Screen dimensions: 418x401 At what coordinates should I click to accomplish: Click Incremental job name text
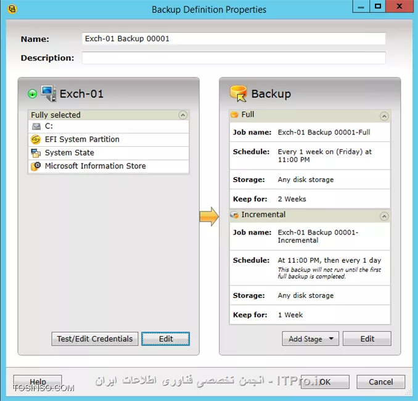click(318, 236)
